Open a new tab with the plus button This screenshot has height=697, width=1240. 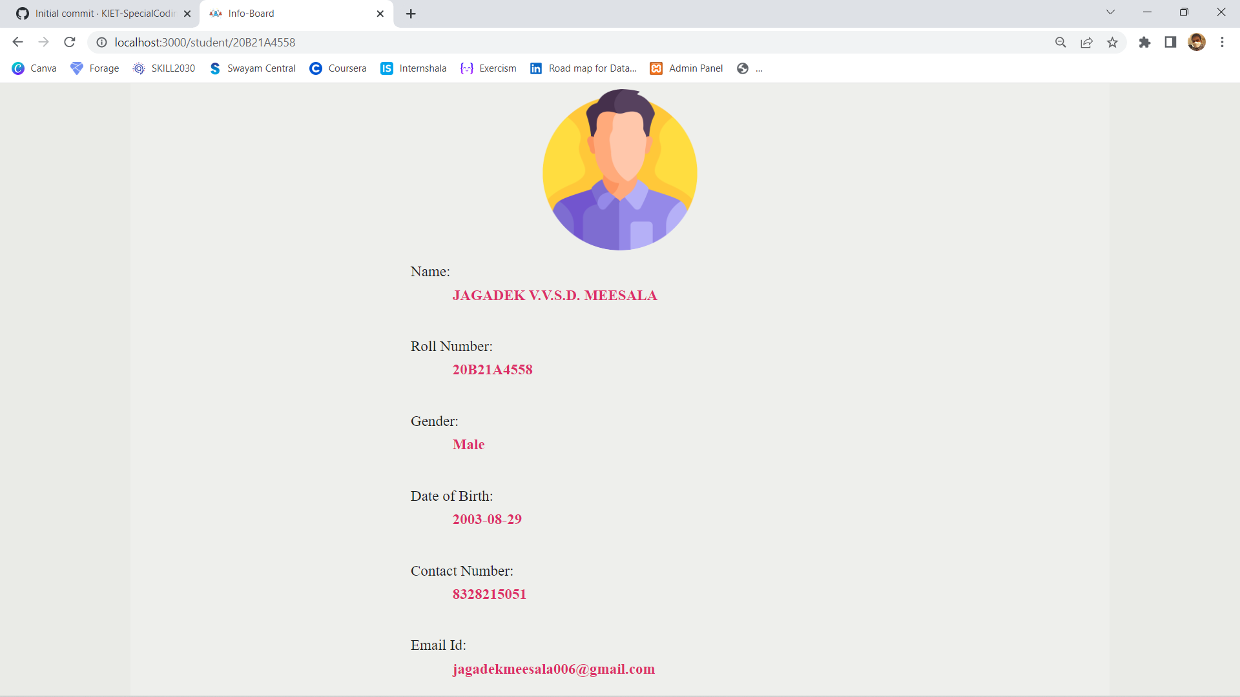pyautogui.click(x=411, y=14)
